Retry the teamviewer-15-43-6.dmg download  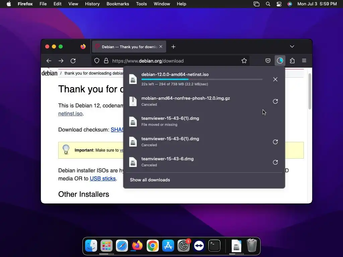(x=275, y=162)
